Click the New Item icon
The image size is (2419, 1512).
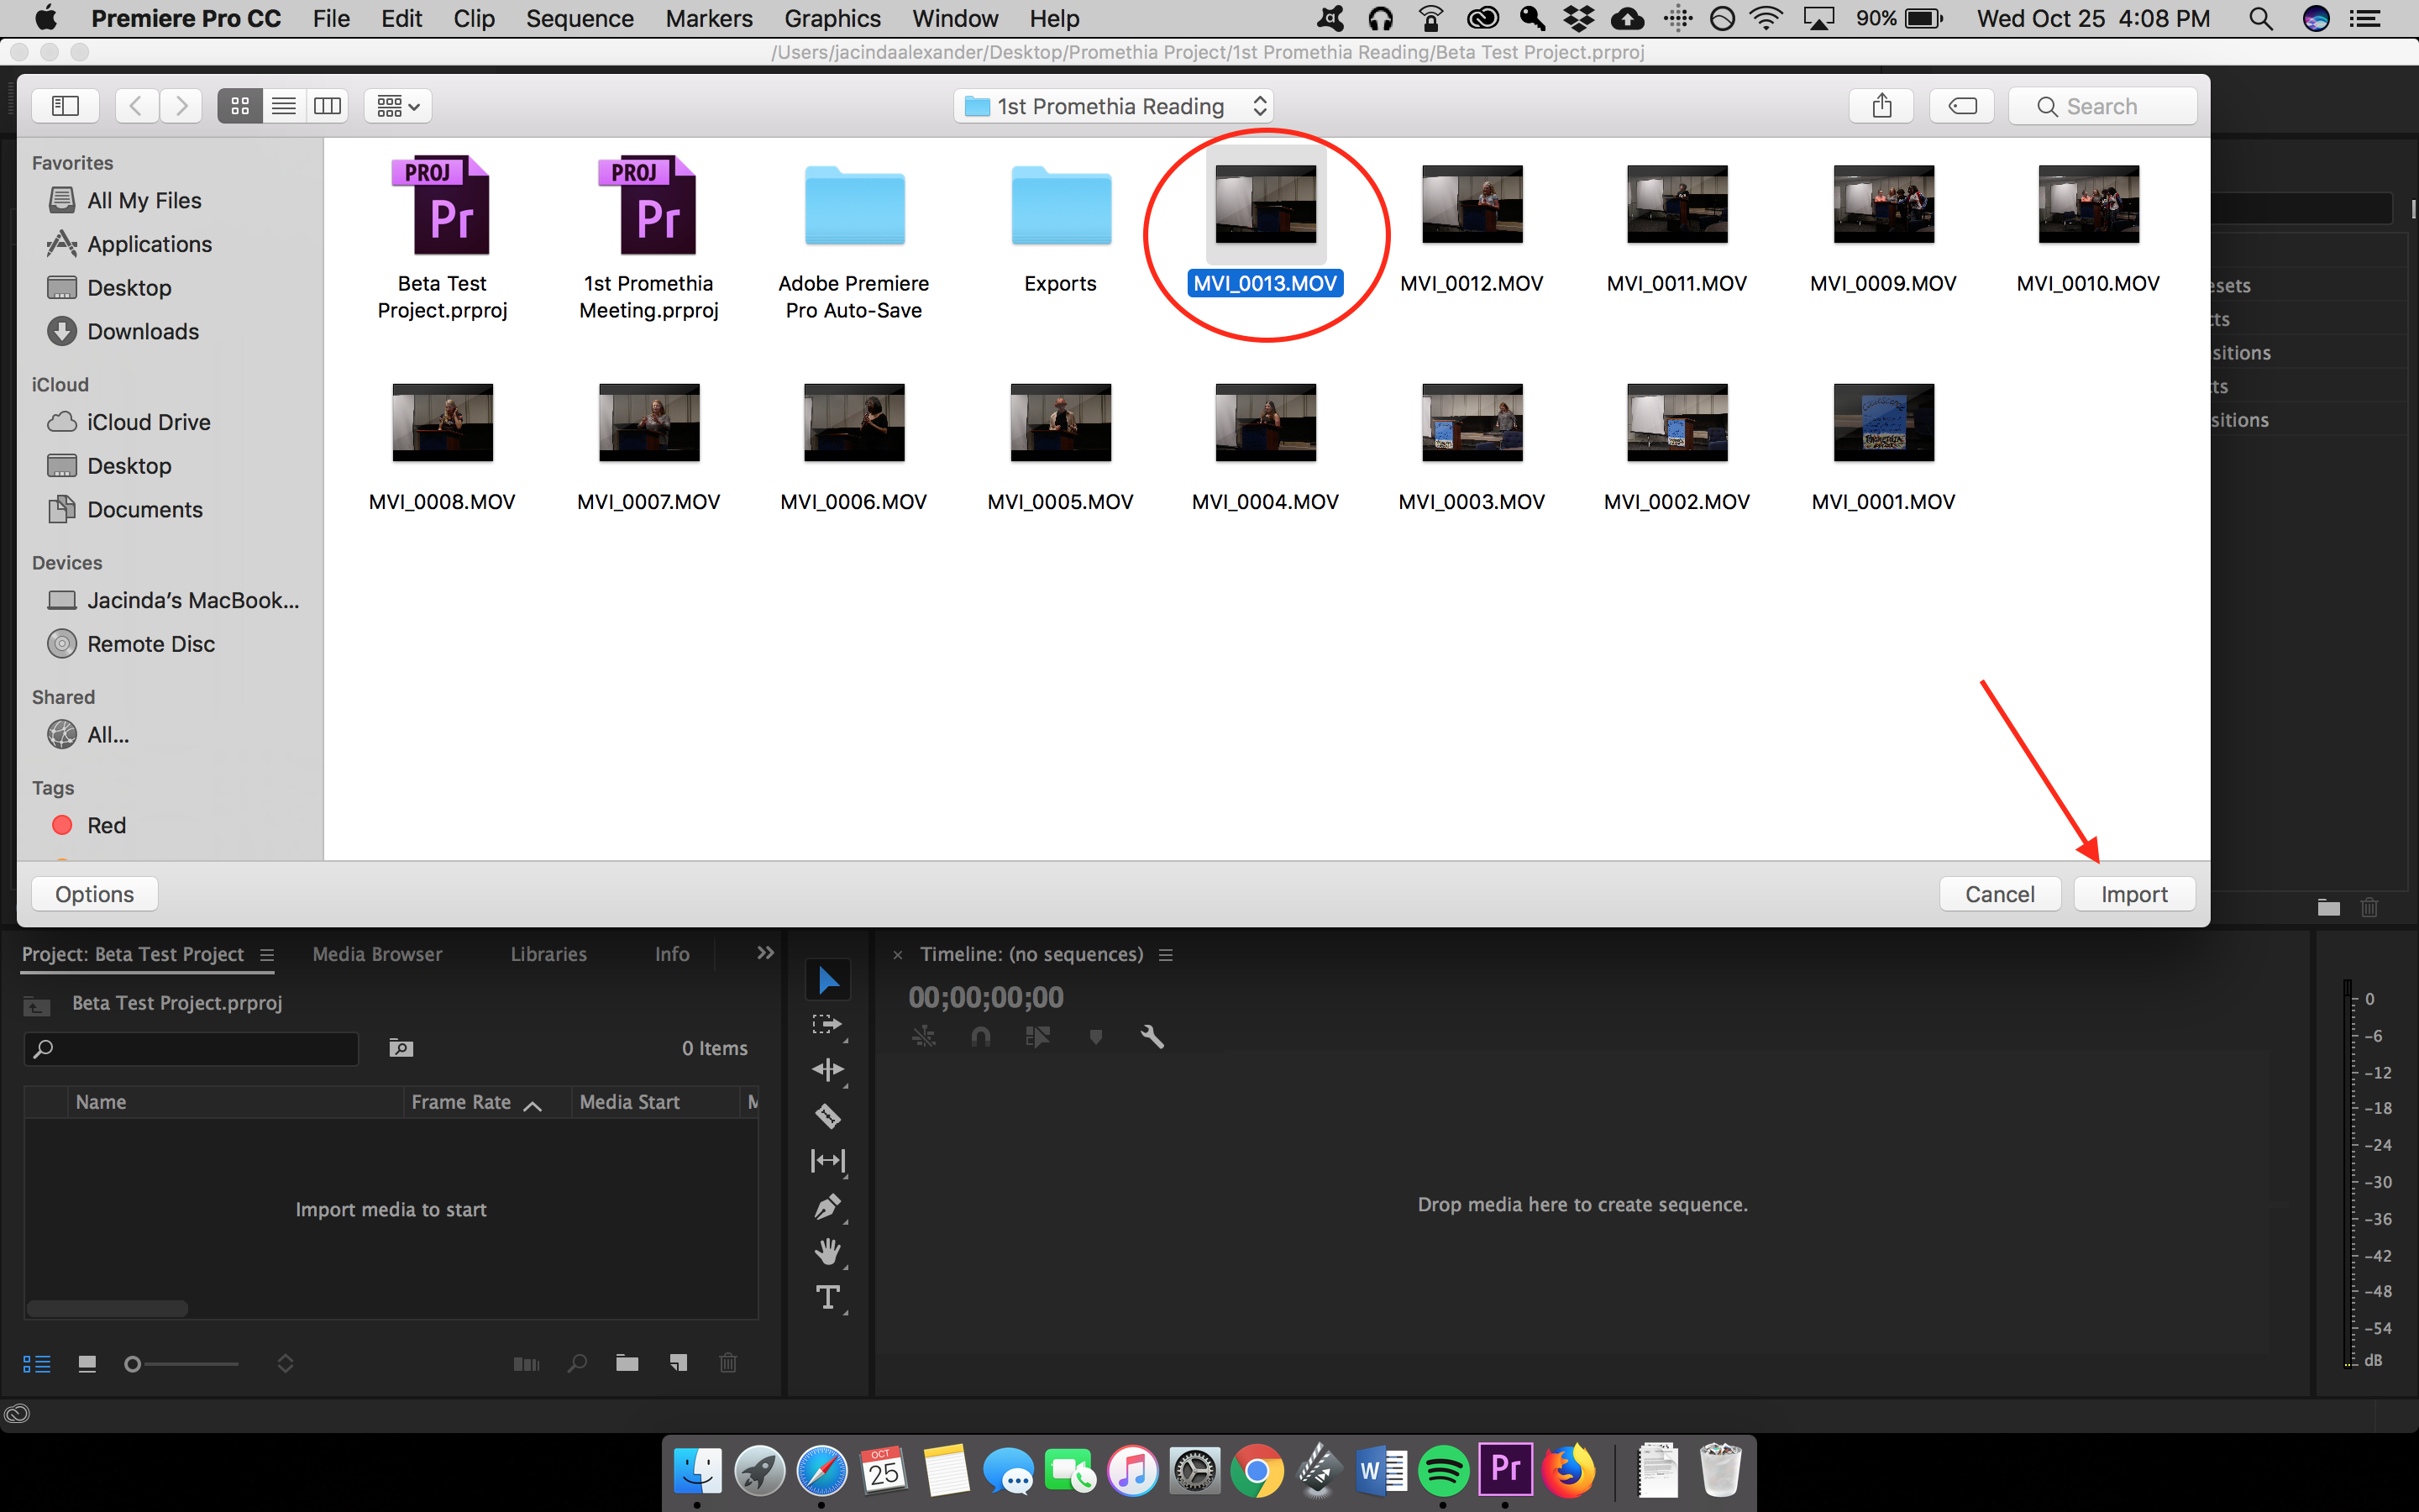coord(679,1363)
